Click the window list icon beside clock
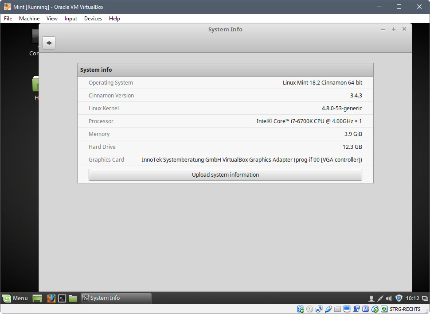Viewport: 430px width, 314px height. click(425, 298)
